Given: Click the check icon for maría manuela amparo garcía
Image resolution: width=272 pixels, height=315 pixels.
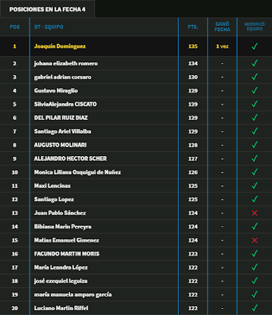Looking at the screenshot, I should [254, 295].
